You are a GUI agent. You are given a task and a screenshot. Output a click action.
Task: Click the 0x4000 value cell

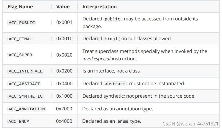click(x=64, y=121)
